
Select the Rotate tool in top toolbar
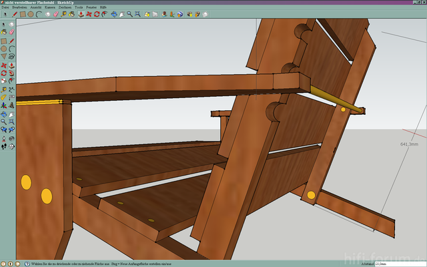[97, 14]
